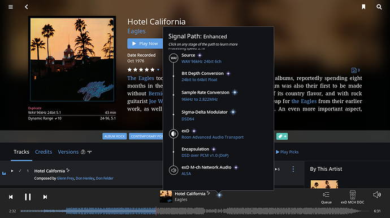Skip to the next track
Image resolution: width=390 pixels, height=218 pixels.
(x=45, y=197)
